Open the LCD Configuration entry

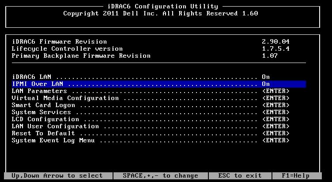tap(45, 119)
